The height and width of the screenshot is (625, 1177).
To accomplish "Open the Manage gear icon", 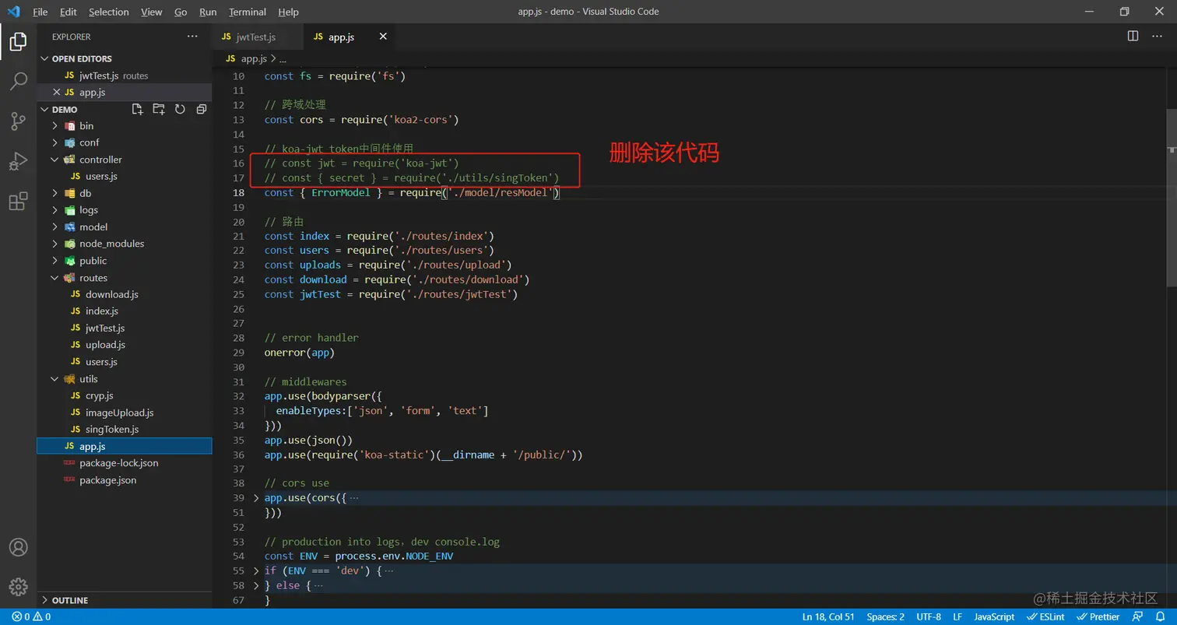I will click(x=19, y=587).
